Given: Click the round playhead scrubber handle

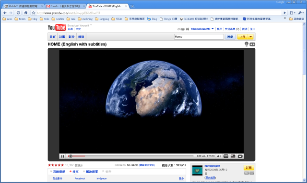Looking at the screenshot, I should pyautogui.click(x=71, y=156).
